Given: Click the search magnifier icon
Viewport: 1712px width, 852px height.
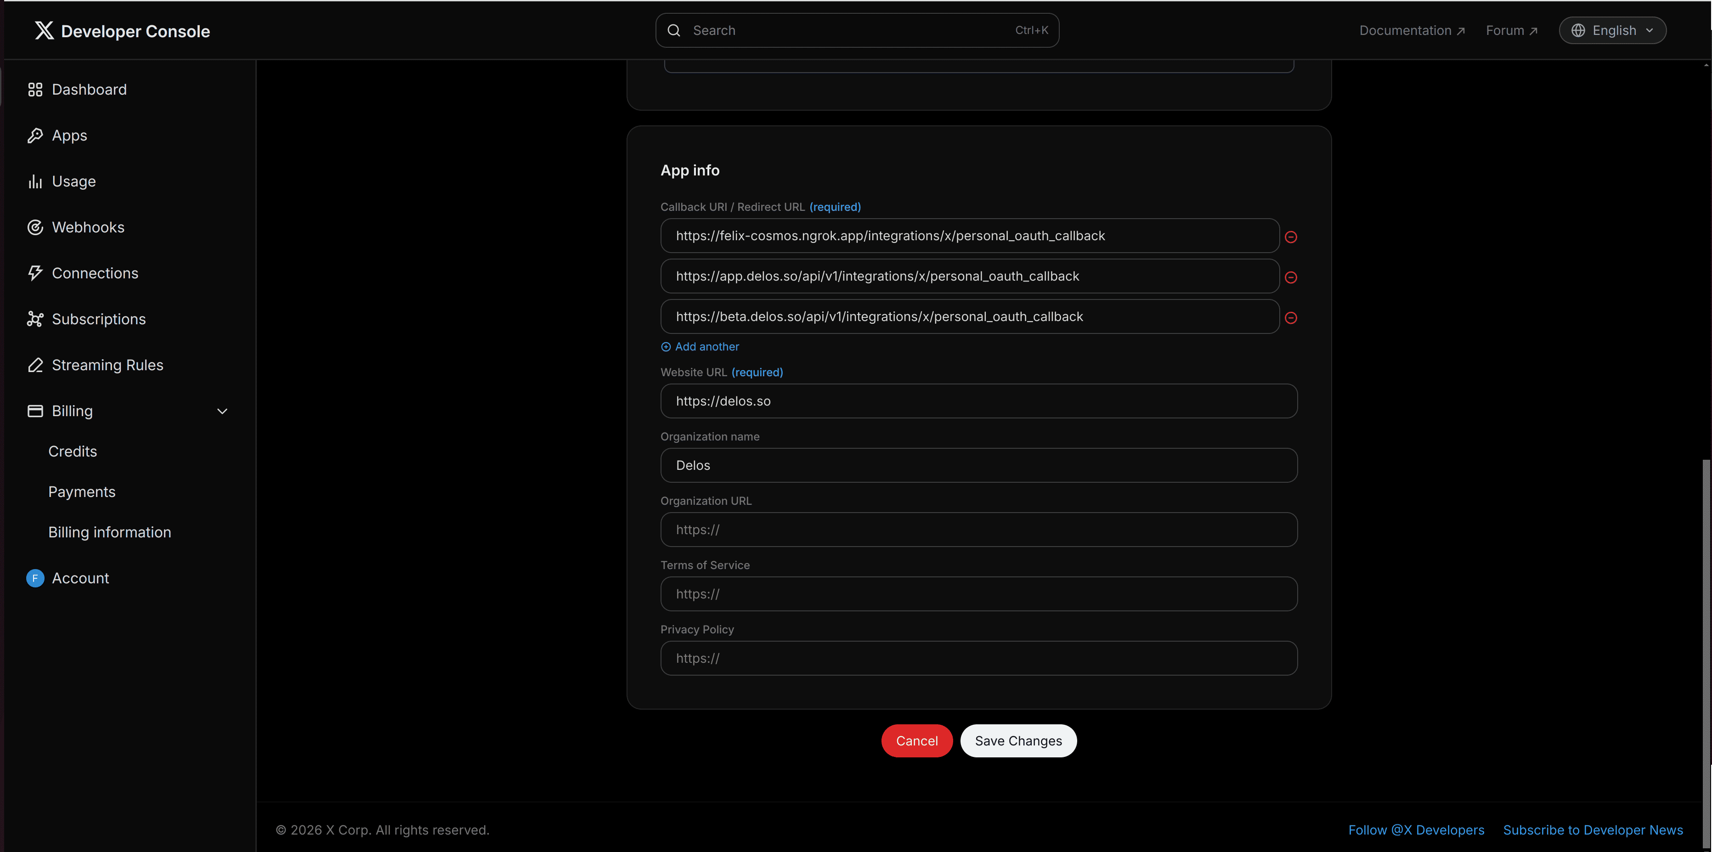Looking at the screenshot, I should [x=674, y=31].
